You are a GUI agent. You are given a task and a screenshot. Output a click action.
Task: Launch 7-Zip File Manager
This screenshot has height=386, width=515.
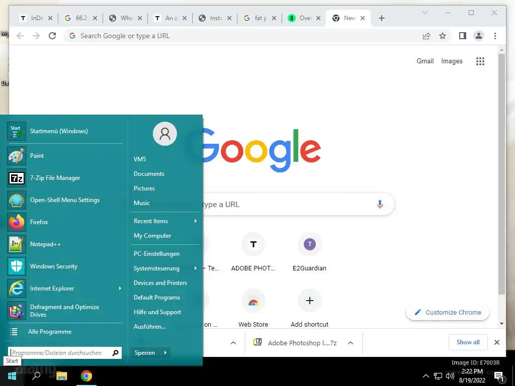tap(65, 178)
